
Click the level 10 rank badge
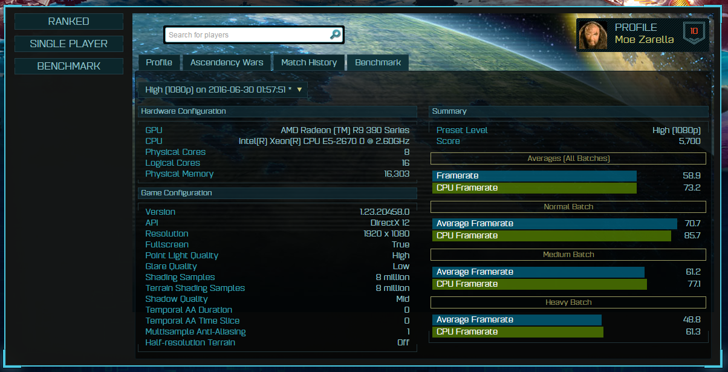point(694,33)
